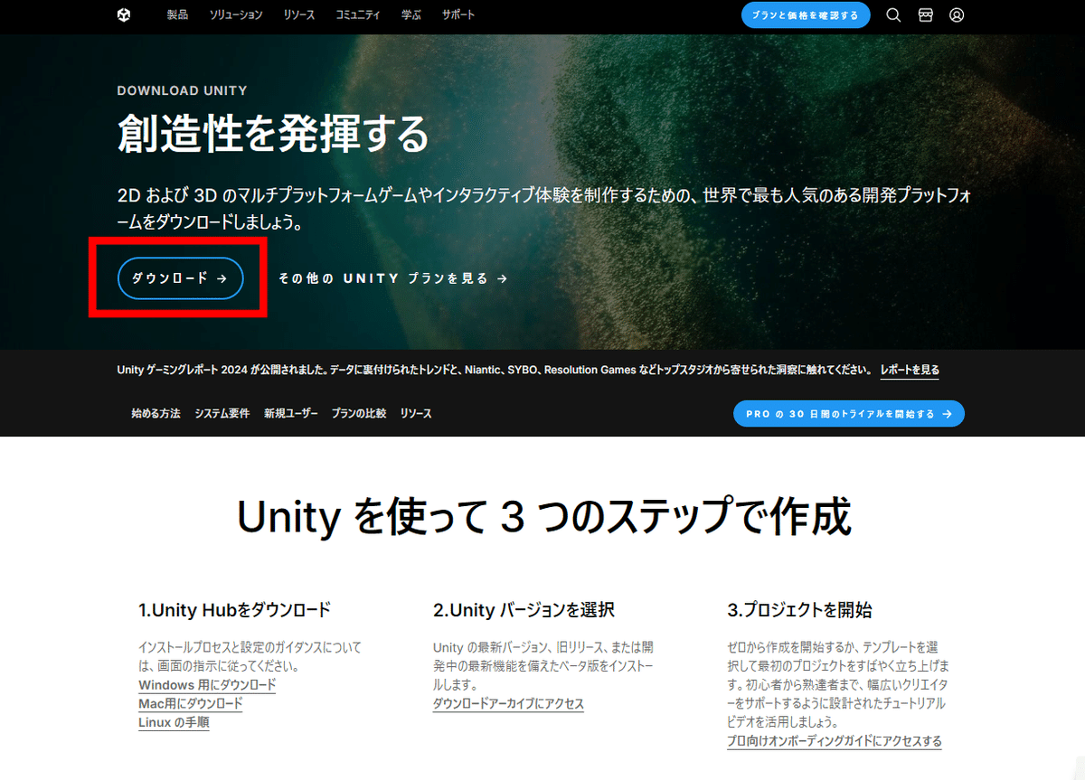Viewport: 1085px width, 780px height.
Task: Click the Unity を使って 3 つのステップで作成 heading
Action: (543, 517)
